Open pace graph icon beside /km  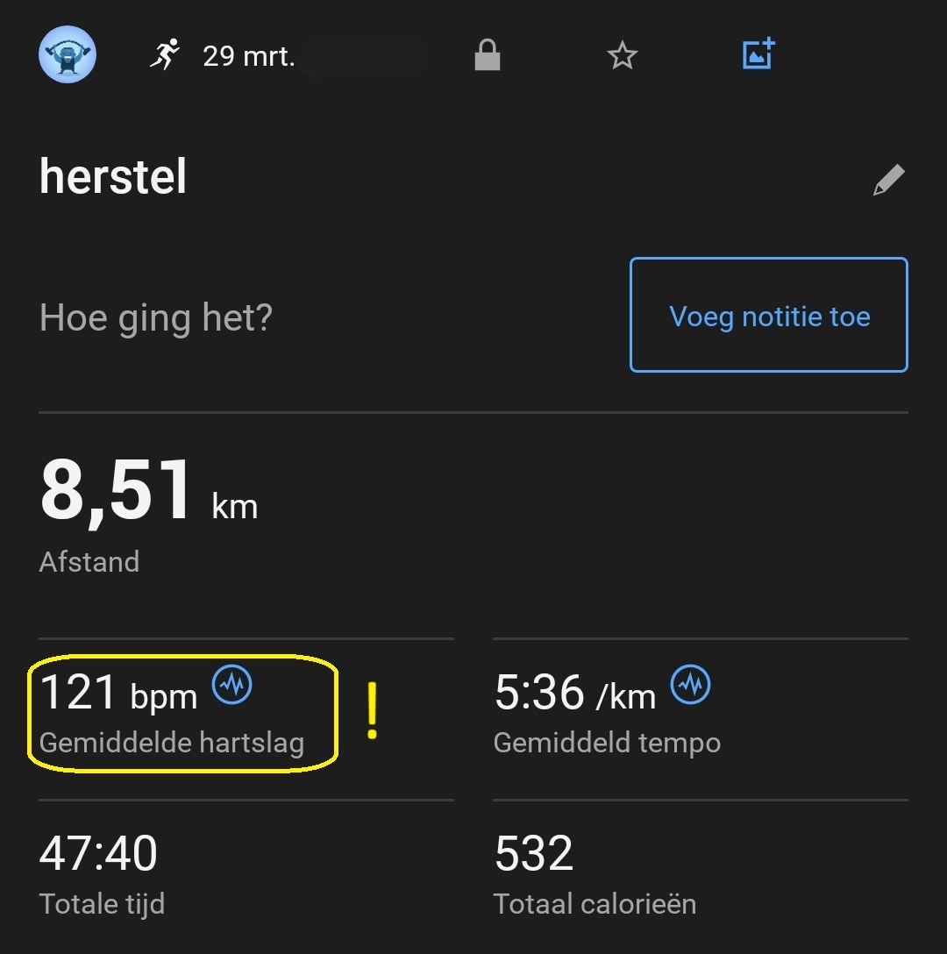(x=691, y=685)
